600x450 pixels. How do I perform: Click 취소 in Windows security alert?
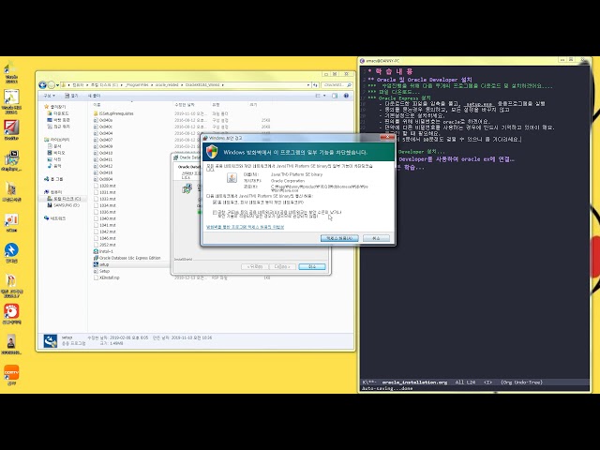point(376,238)
